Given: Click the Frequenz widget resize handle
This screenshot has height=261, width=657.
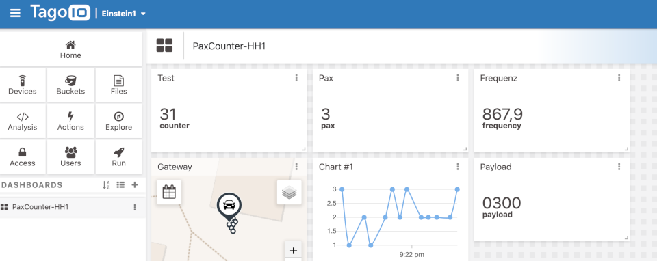Looking at the screenshot, I should coord(626,148).
